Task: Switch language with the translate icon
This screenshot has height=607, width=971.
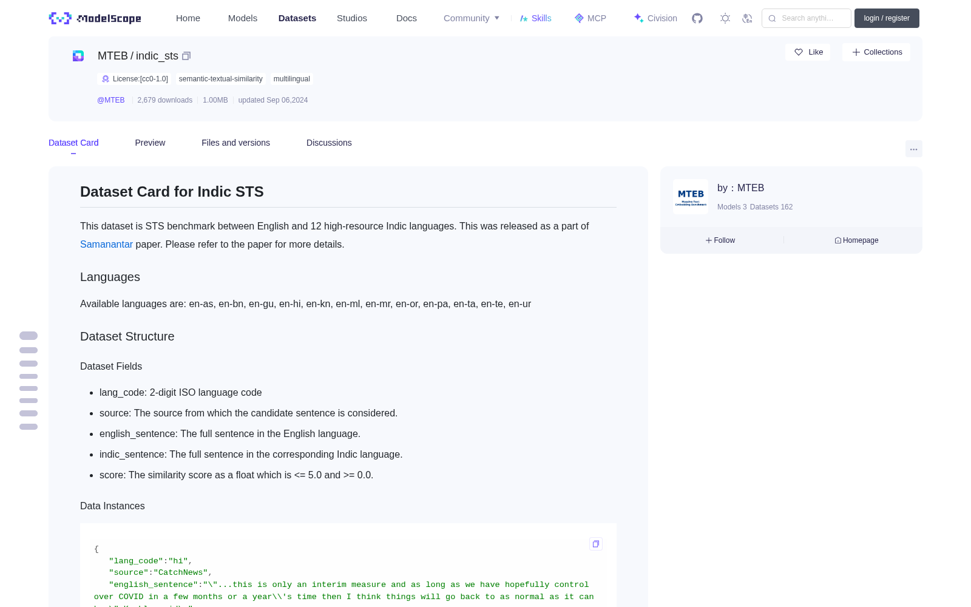Action: (747, 18)
